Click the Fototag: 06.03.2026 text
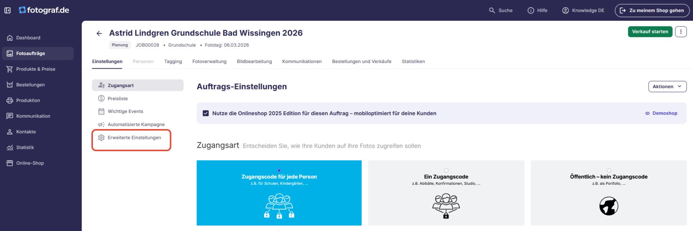This screenshot has height=231, width=693. click(x=227, y=45)
